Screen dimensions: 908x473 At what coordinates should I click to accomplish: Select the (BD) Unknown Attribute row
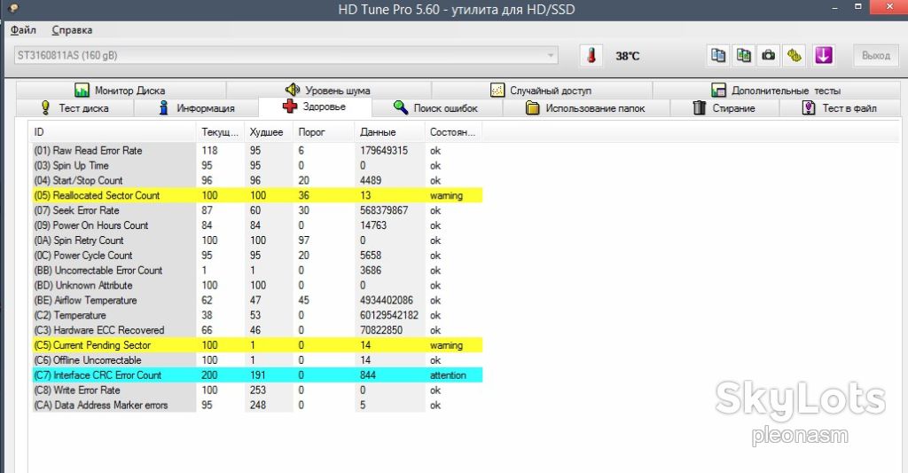click(x=257, y=285)
